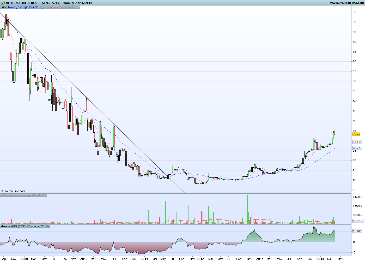365x261 pixels.
Task: Click the 500,000 volume axis label
Action: pos(357,215)
